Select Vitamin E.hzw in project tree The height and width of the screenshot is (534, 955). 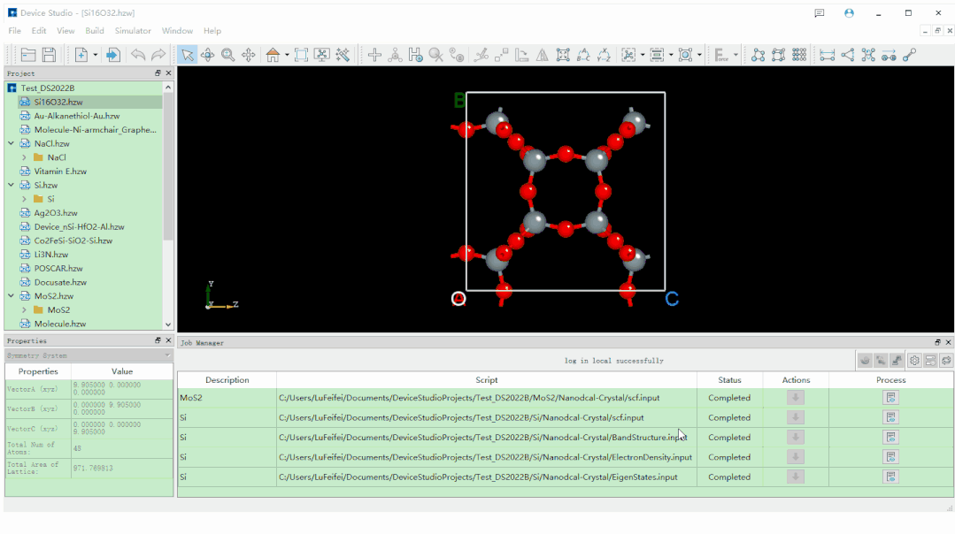tap(60, 172)
